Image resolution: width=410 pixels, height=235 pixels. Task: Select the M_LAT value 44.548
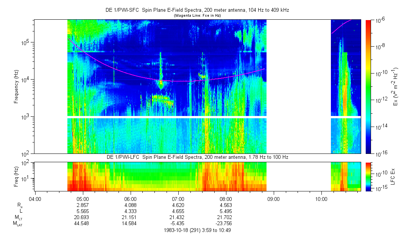tap(83, 223)
